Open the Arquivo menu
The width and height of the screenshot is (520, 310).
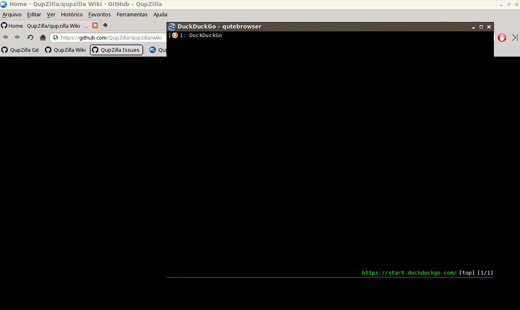coord(12,14)
